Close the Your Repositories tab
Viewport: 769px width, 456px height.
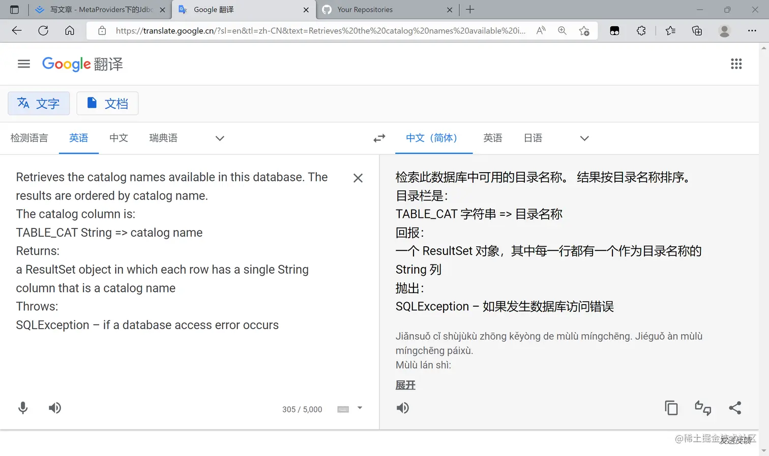pyautogui.click(x=450, y=10)
